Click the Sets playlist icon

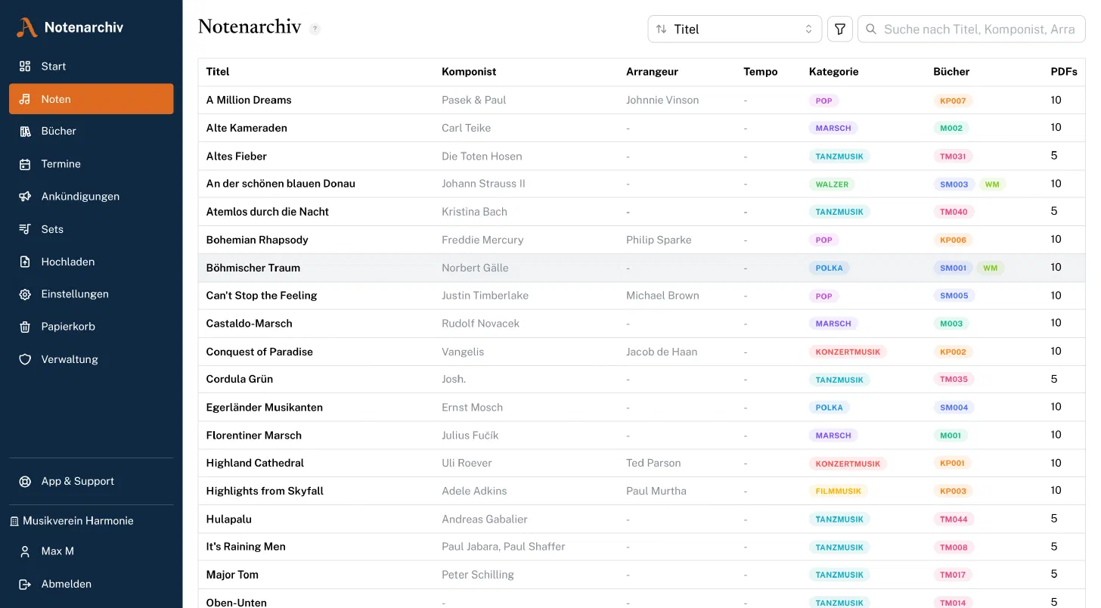25,229
